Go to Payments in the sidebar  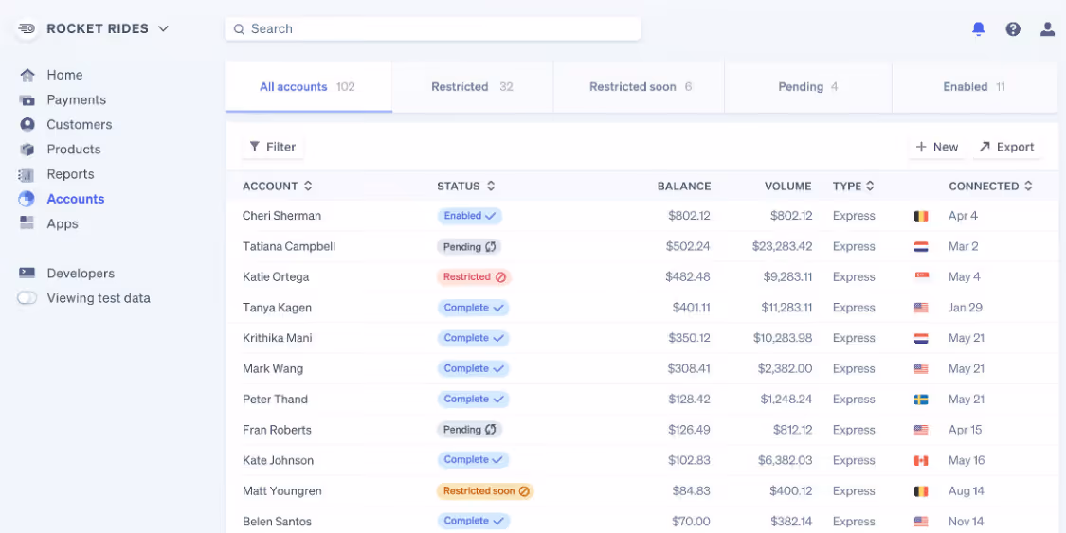(76, 99)
